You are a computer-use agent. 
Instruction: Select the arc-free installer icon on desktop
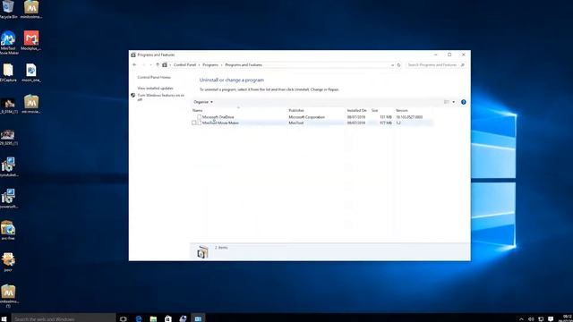point(8,231)
